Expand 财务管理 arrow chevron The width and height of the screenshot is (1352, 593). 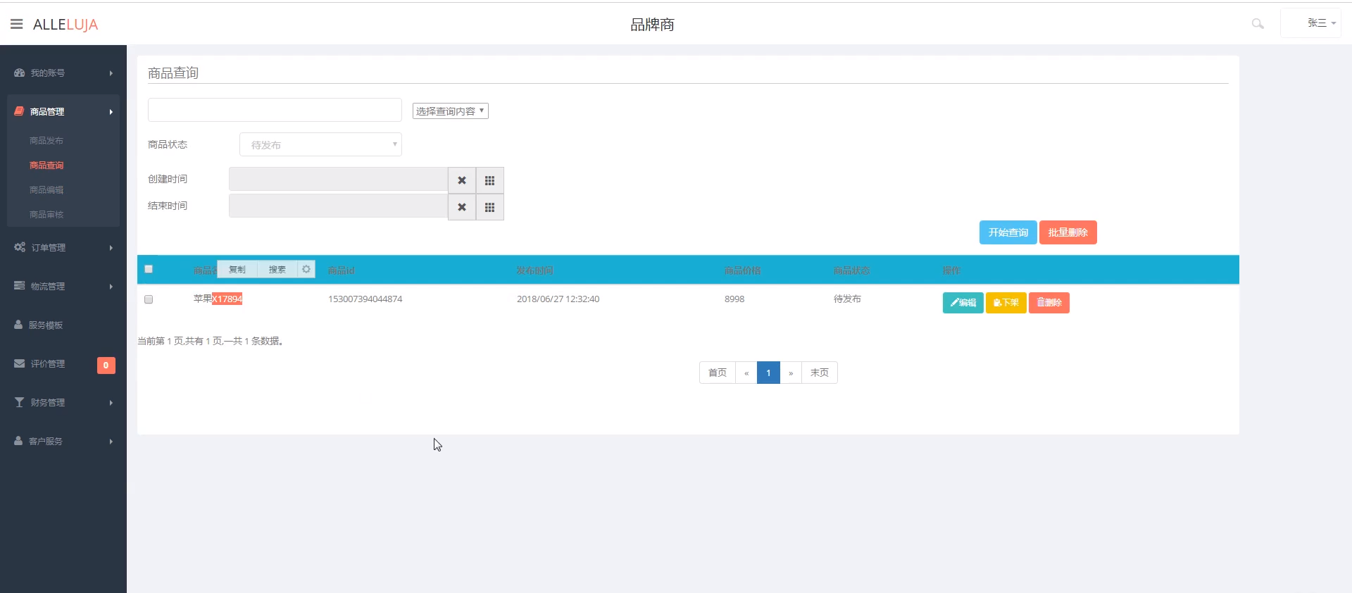(111, 403)
